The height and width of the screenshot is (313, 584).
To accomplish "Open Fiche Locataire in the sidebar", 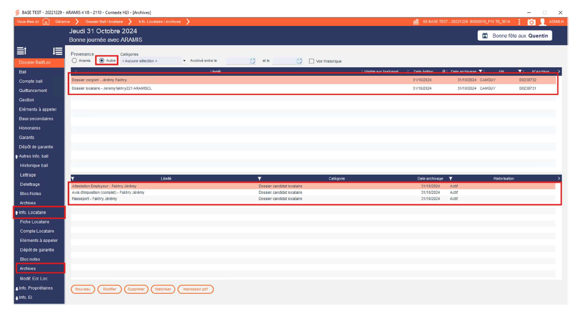I will pyautogui.click(x=35, y=222).
